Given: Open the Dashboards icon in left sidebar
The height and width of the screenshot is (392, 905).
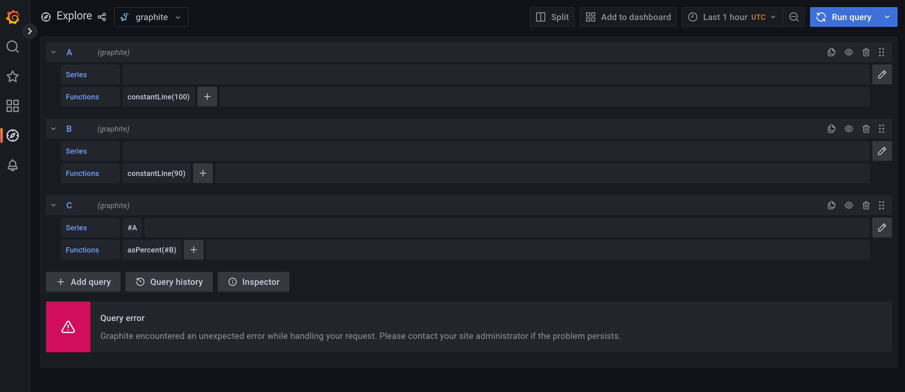Looking at the screenshot, I should (13, 106).
